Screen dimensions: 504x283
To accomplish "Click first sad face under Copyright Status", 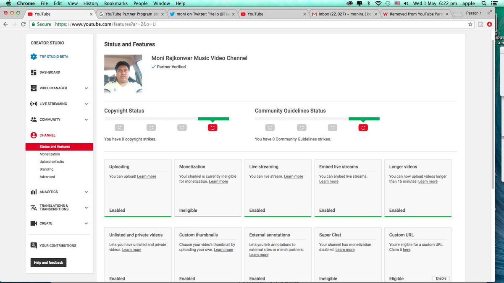I will tap(120, 127).
